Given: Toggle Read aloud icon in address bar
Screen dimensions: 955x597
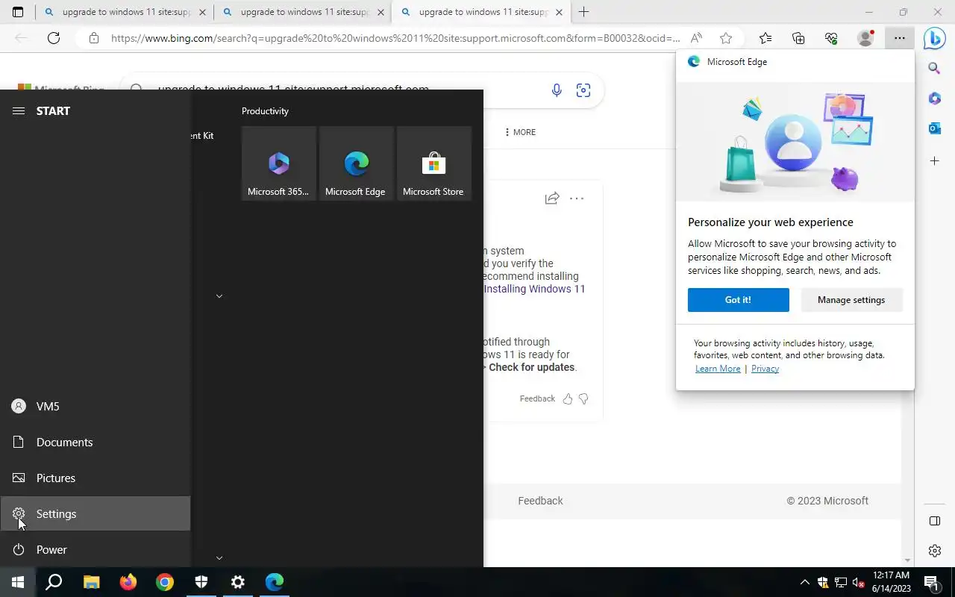Looking at the screenshot, I should click(696, 38).
